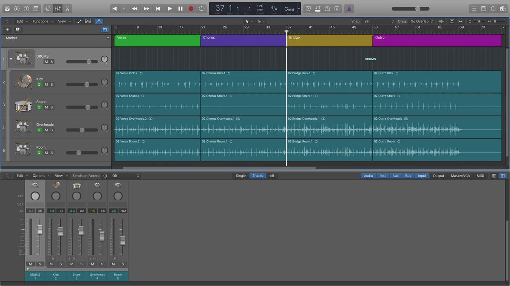Mute the Snare track in track header

pos(46,107)
